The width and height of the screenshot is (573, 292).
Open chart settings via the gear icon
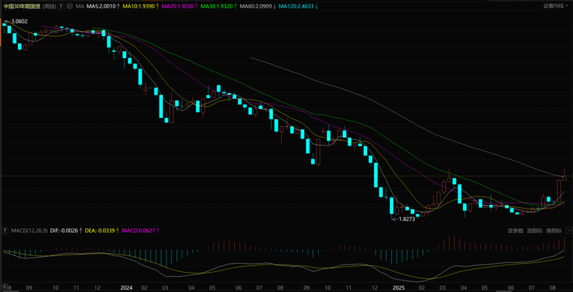tap(69, 6)
